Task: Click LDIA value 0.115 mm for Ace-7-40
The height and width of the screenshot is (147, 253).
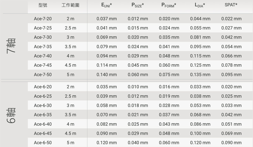Action: click(200, 56)
